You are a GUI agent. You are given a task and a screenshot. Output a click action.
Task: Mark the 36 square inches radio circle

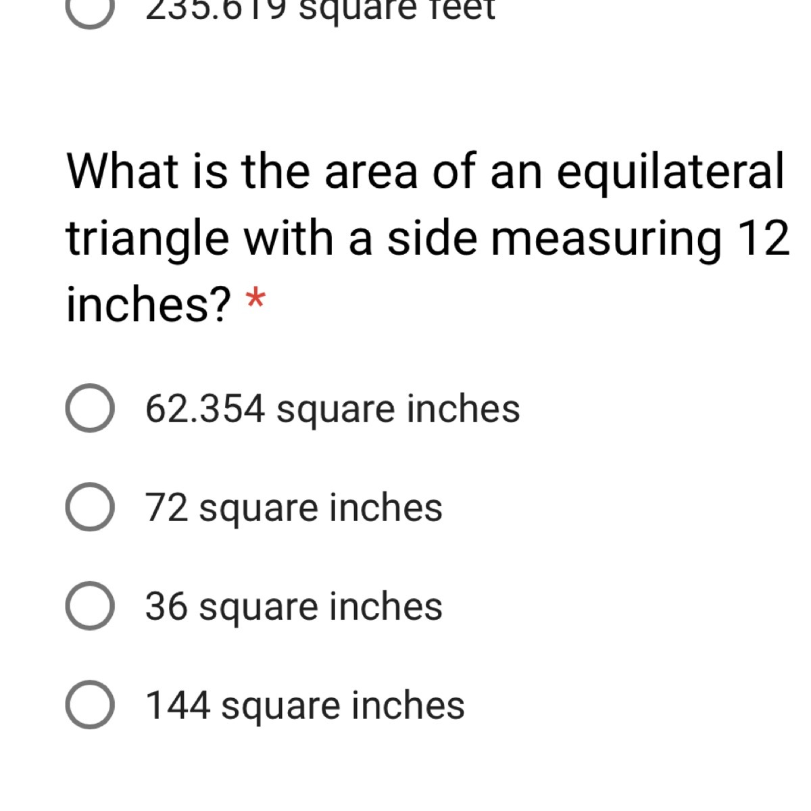pos(90,606)
